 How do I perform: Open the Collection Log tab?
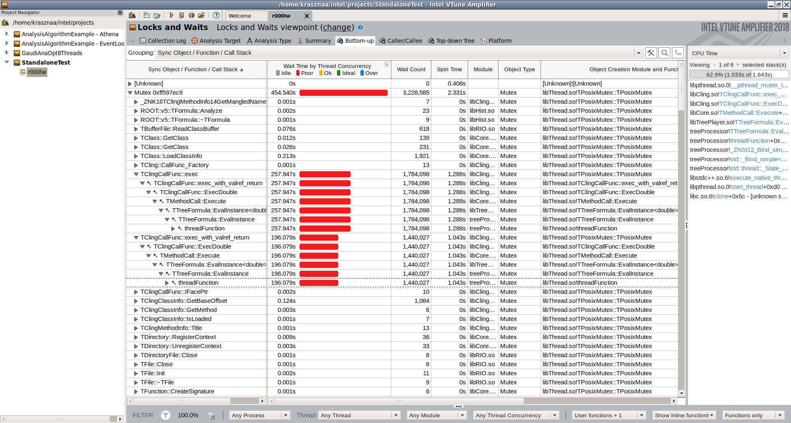[163, 41]
